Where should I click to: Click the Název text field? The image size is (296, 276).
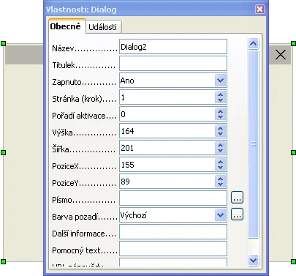pyautogui.click(x=173, y=47)
